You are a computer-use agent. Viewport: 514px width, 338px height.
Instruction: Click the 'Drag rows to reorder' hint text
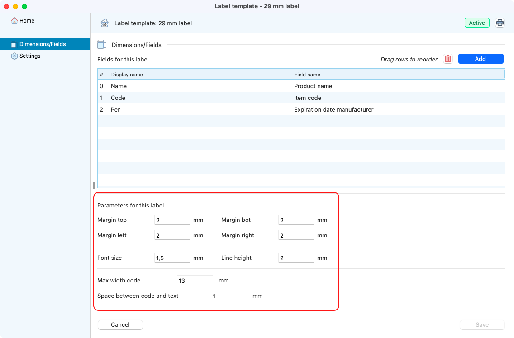[x=409, y=59]
